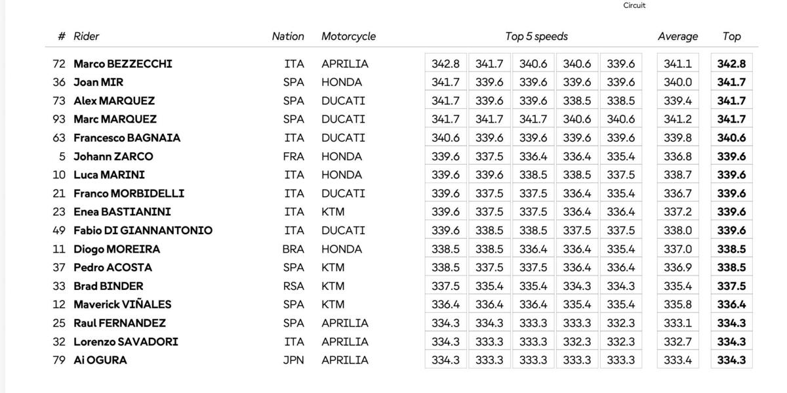This screenshot has width=787, height=393.
Task: Click the Circuit label at top
Action: [x=634, y=5]
